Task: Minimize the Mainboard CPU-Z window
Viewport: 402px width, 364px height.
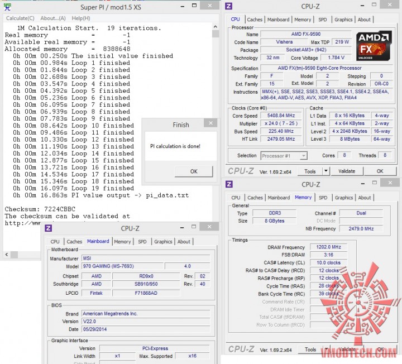Action: 182,227
